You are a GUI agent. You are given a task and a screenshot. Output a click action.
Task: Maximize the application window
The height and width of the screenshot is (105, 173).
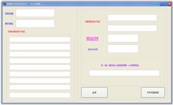(x=166, y=4)
